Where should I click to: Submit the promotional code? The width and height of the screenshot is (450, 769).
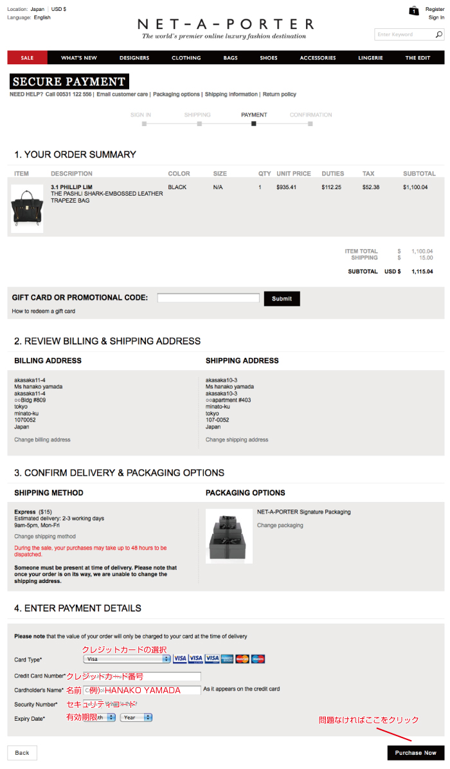point(282,299)
